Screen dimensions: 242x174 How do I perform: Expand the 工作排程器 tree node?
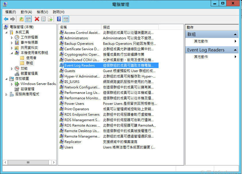[x=12, y=38]
